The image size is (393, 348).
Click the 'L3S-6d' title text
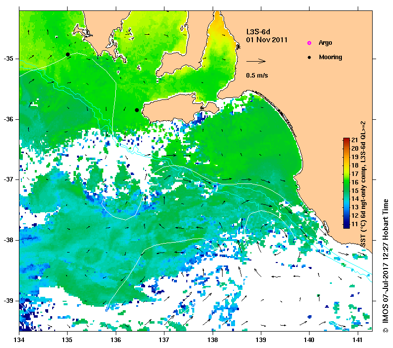(x=258, y=32)
